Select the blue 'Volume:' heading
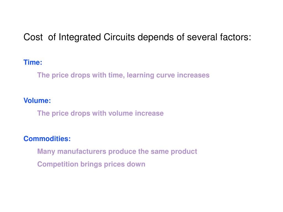This screenshot has height=212, width=283. (x=37, y=100)
